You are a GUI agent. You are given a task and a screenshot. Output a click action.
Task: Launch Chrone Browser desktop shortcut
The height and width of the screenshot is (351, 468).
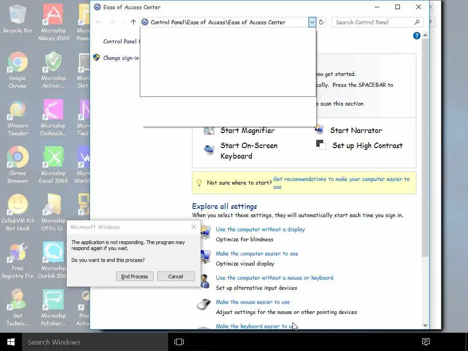(x=18, y=165)
